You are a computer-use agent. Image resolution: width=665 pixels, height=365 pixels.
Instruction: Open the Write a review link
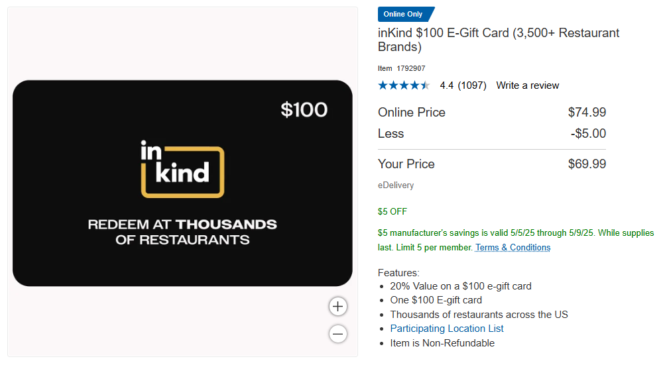pos(527,85)
